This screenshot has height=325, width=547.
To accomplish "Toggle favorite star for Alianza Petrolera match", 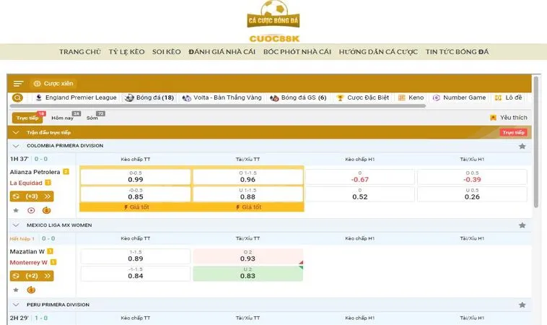I will click(x=16, y=210).
